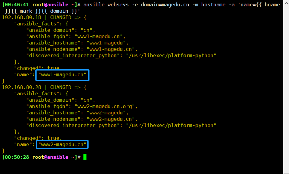Click "CHANGED" on the 192.168.80.18 line
289x174 pixels.
tap(61, 17)
